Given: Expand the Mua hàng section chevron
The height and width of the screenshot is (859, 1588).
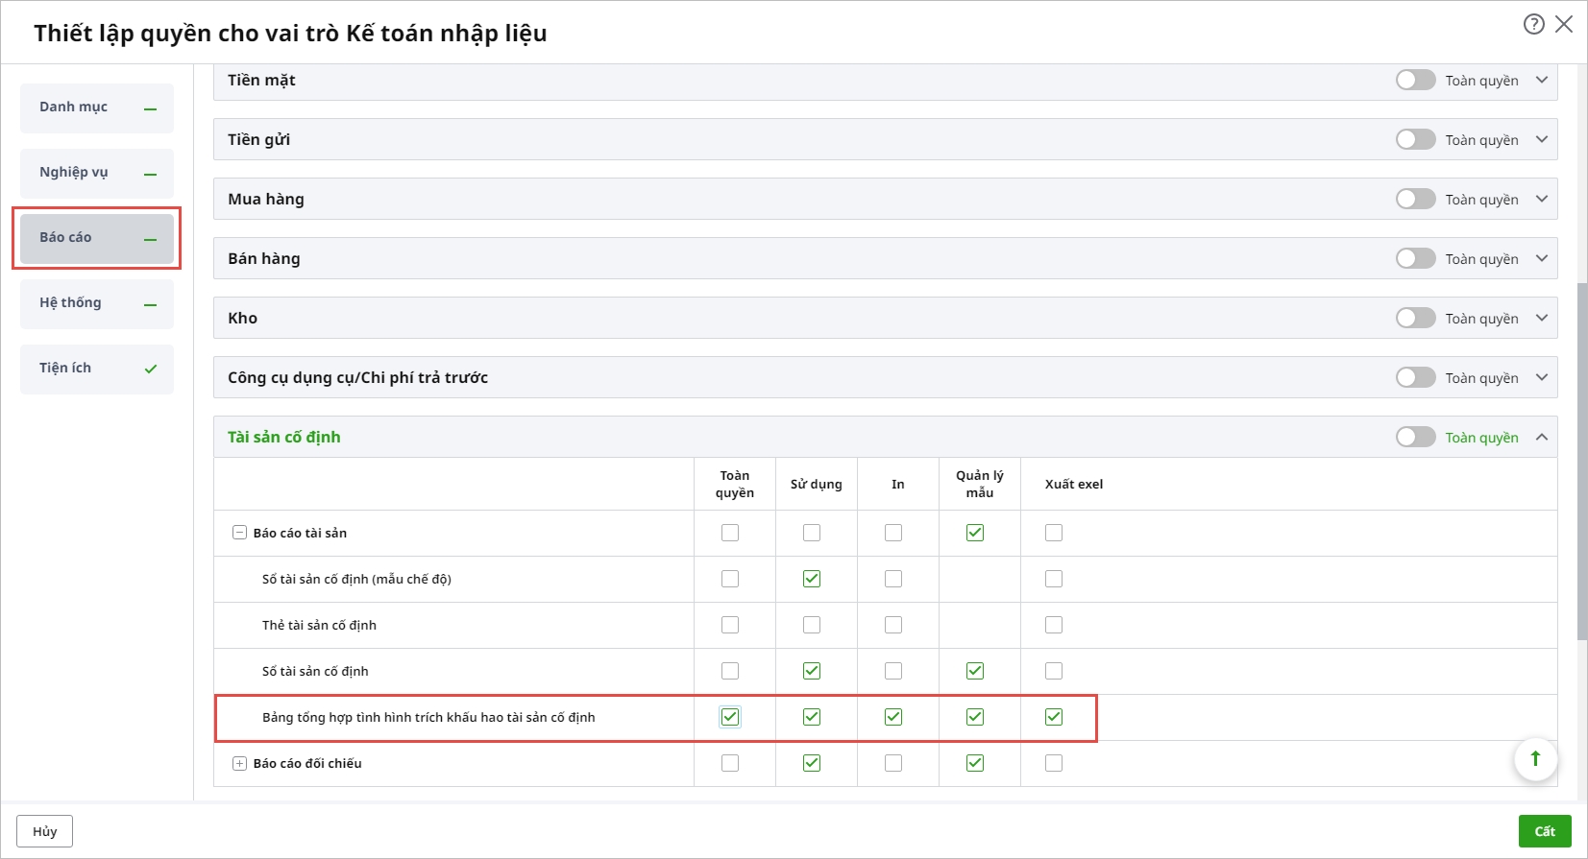Looking at the screenshot, I should coord(1542,199).
